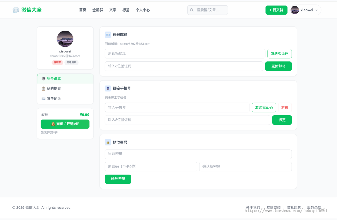The height and width of the screenshot is (220, 337).
Task: Focus the email 6位验证码 input field
Action: [x=184, y=66]
